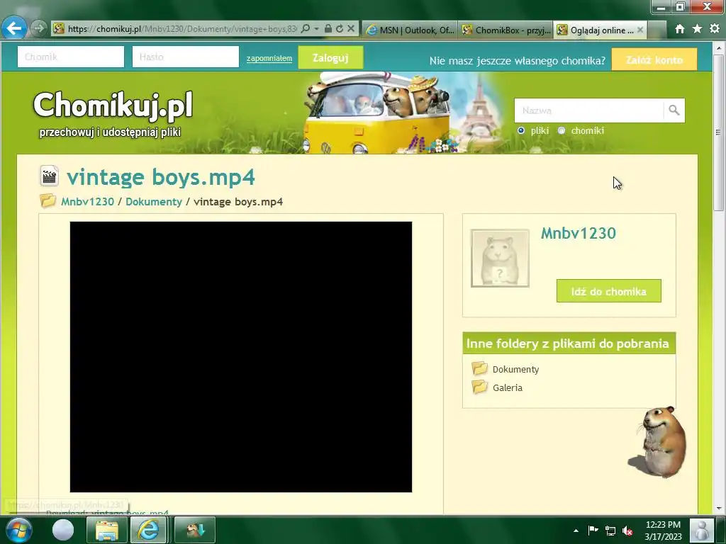The image size is (726, 544).
Task: Open the Mnbv1230 breadcrumb link
Action: pyautogui.click(x=87, y=202)
